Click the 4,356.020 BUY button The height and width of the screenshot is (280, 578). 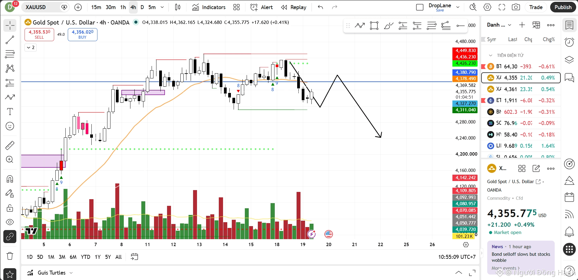pos(83,35)
